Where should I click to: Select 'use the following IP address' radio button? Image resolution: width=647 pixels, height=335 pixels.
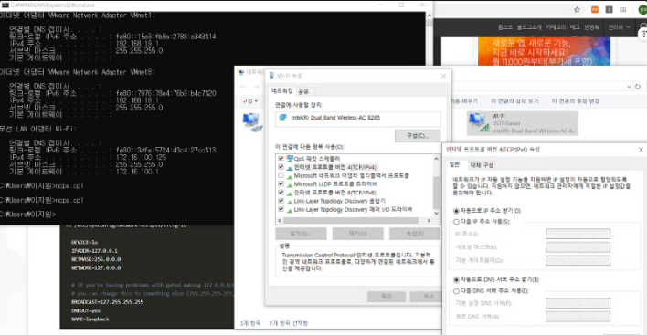tap(456, 222)
